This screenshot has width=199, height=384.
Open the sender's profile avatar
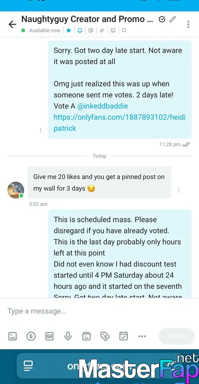pyautogui.click(x=16, y=190)
